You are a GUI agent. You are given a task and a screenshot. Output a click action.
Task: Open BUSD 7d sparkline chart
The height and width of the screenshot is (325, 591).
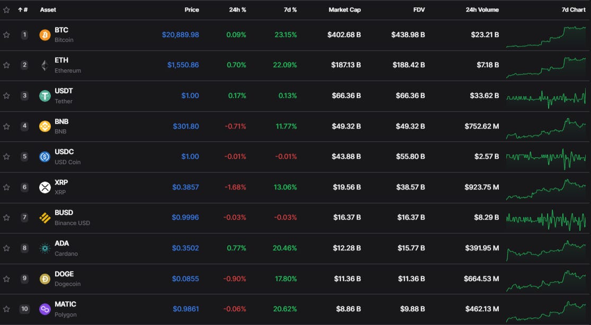click(x=546, y=220)
